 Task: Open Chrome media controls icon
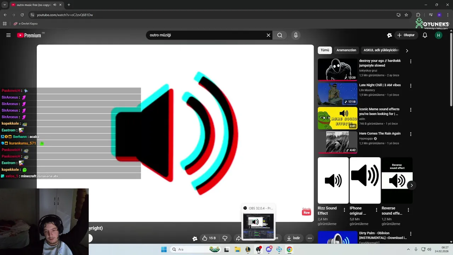tap(431, 15)
